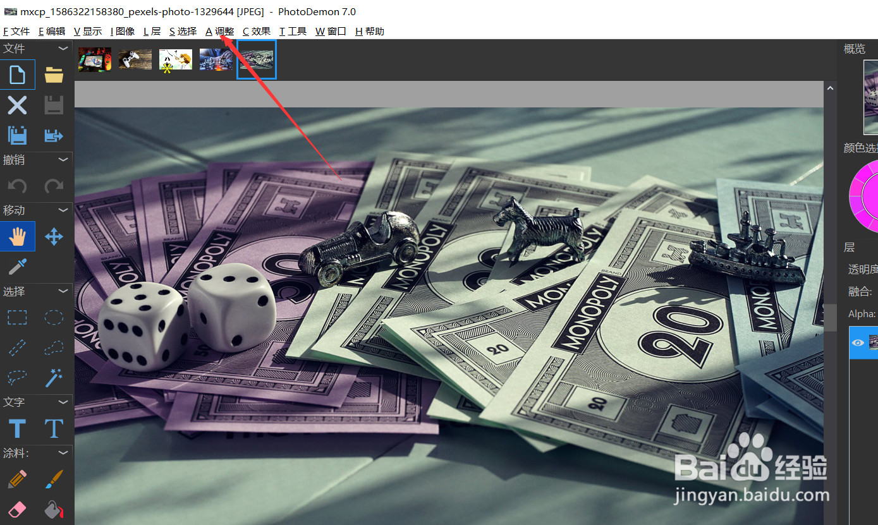This screenshot has width=878, height=525.
Task: Open the 文件 menu
Action: point(16,31)
